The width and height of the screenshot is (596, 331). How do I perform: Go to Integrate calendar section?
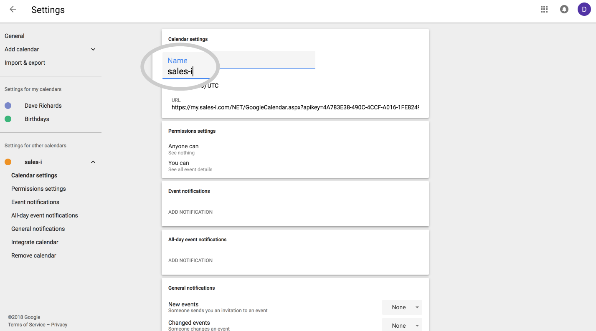point(35,242)
